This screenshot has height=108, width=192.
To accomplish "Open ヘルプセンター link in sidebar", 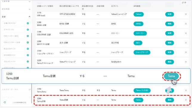I will tap(8, 97).
